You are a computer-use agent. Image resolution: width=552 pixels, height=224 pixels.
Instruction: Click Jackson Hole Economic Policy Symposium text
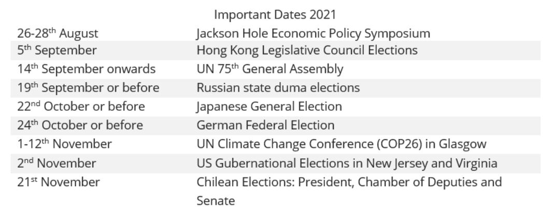click(313, 34)
